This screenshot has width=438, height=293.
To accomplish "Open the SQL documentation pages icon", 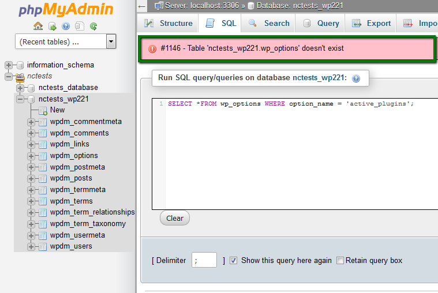I will [80, 27].
